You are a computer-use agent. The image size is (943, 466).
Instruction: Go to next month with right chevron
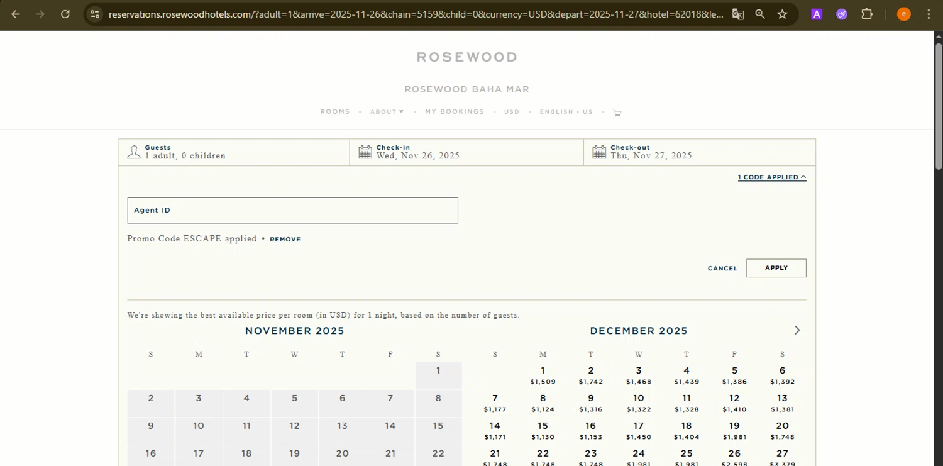coord(797,330)
